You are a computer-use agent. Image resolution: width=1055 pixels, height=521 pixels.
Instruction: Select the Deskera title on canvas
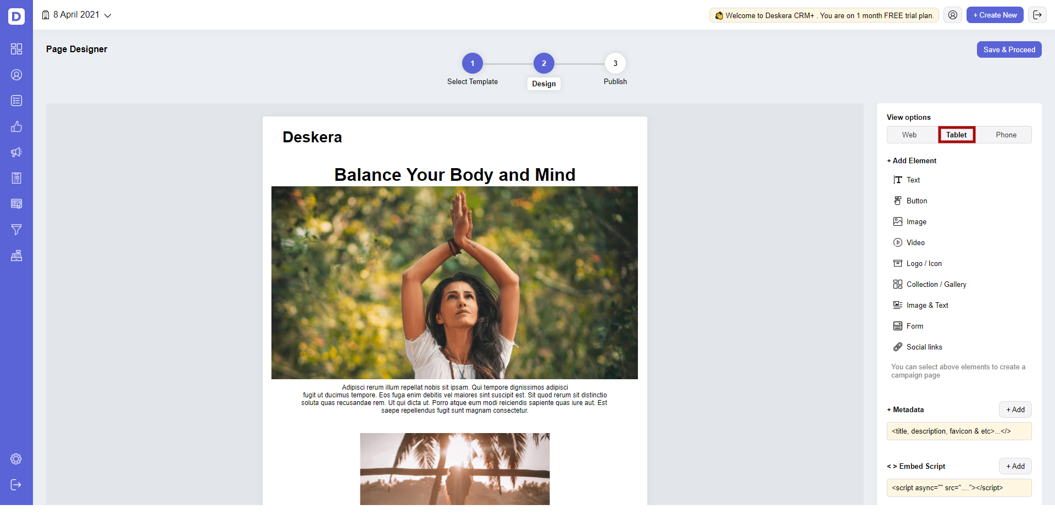pyautogui.click(x=312, y=137)
